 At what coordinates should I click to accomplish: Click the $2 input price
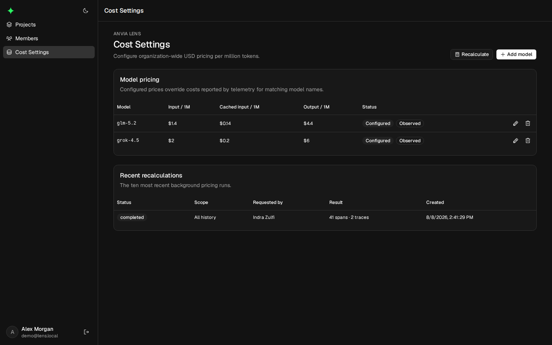coord(171,141)
